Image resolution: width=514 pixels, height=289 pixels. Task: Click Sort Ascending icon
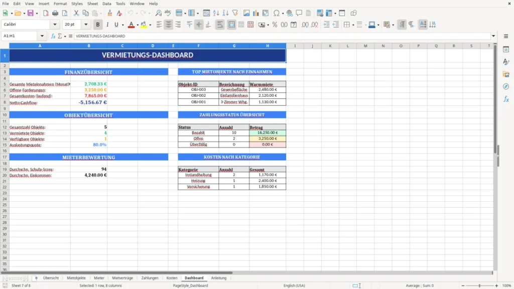coord(216,13)
